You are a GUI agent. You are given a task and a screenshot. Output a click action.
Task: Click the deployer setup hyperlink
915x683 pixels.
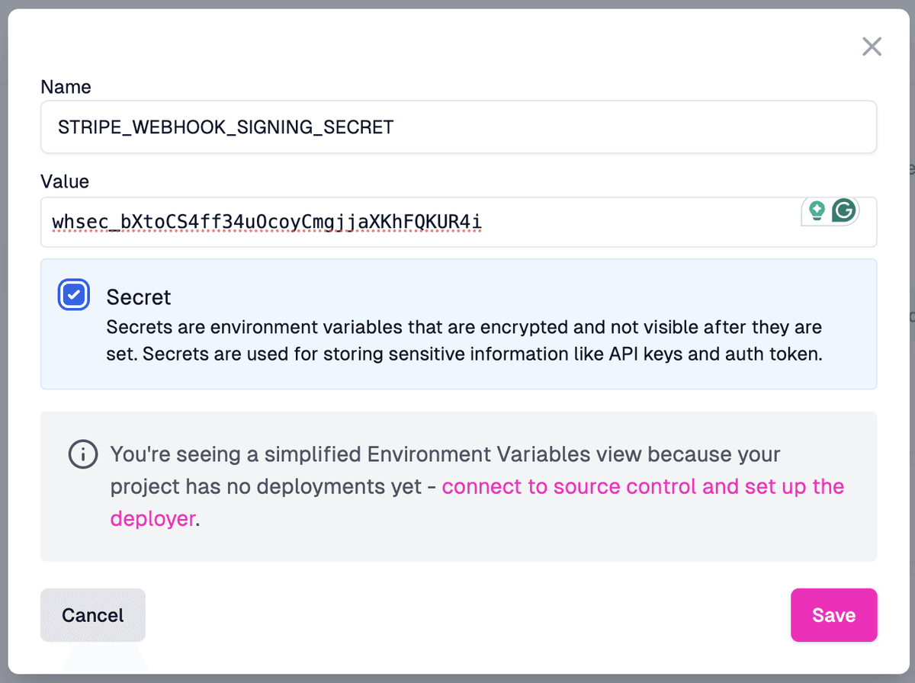pos(152,518)
